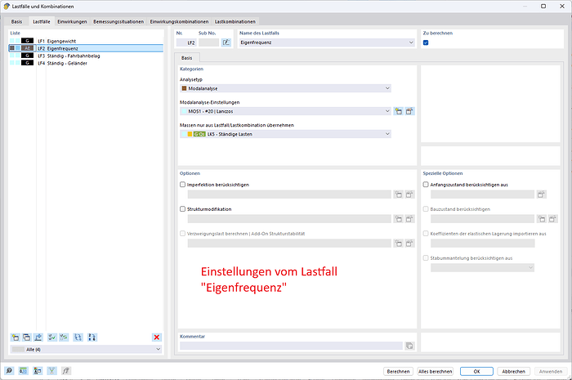Click the new load case icon under the list
This screenshot has height=380, width=572.
pos(16,338)
